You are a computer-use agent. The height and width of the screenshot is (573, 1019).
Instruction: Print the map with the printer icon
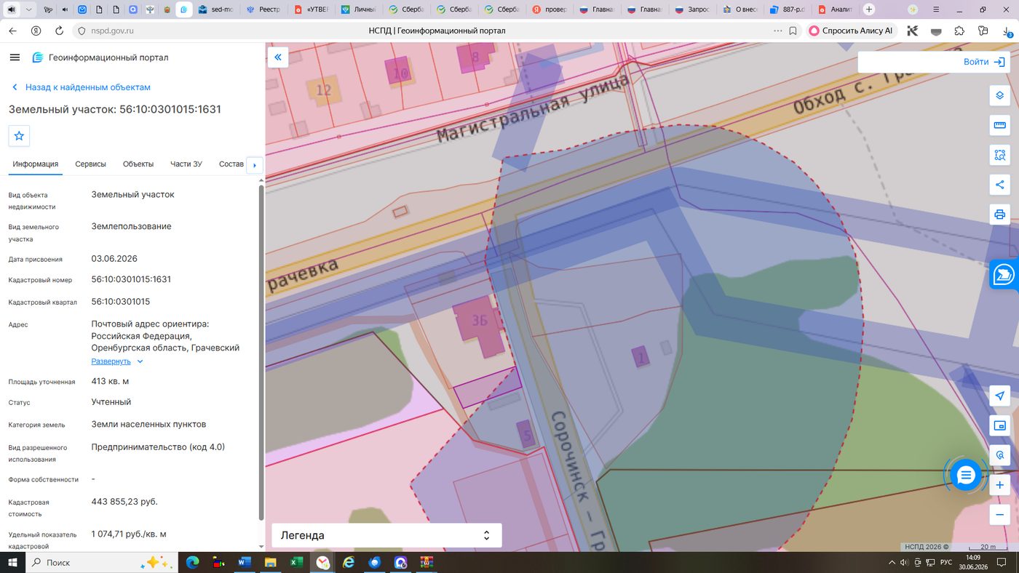(1000, 215)
